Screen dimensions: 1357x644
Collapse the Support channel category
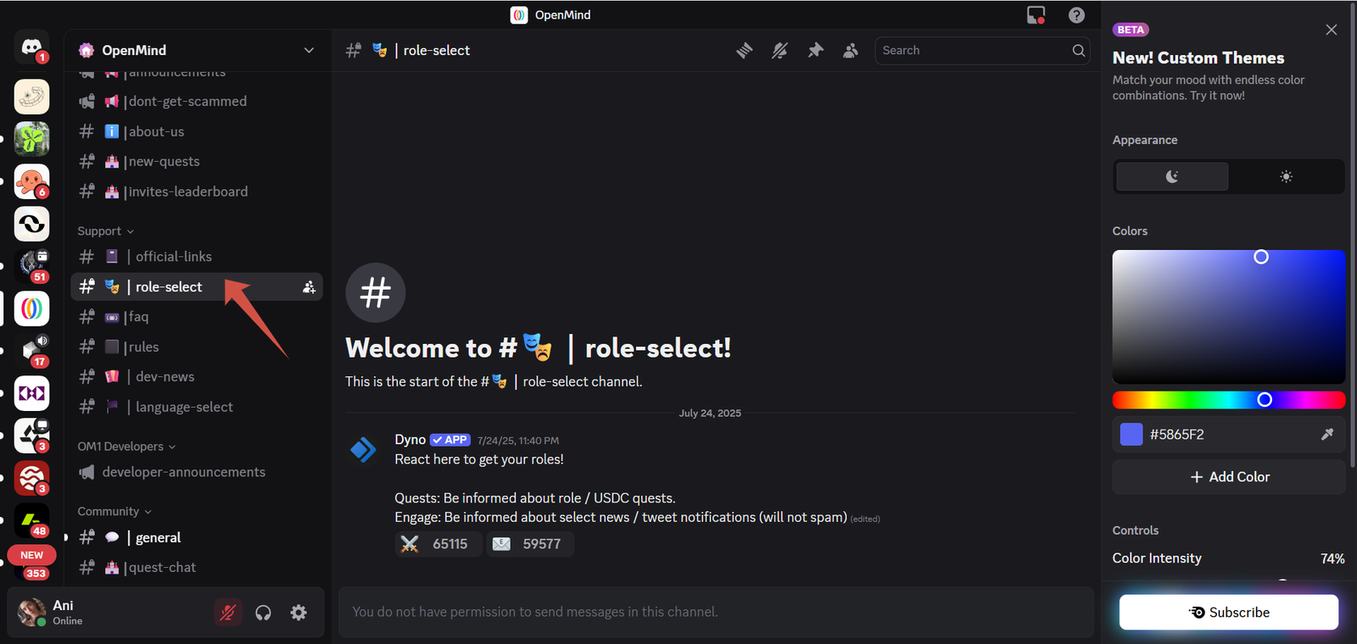[105, 231]
